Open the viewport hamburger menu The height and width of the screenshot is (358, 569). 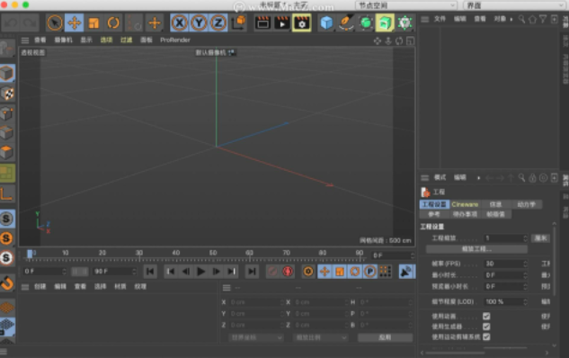pos(25,40)
